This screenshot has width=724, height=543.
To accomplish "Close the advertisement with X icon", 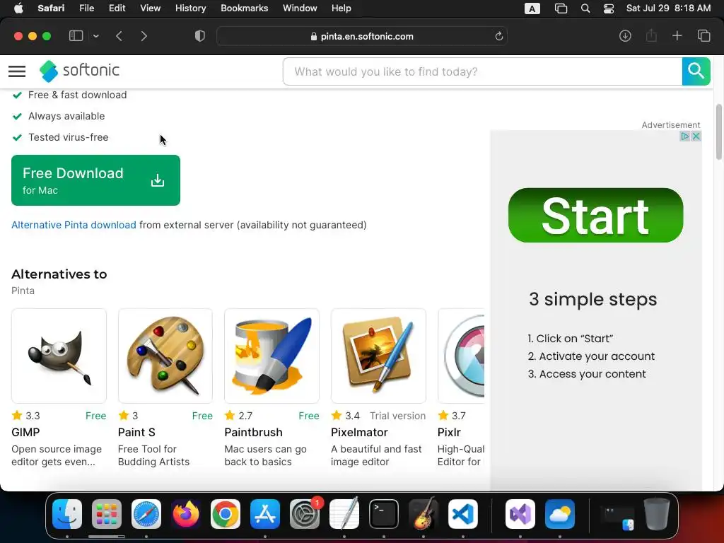I will tap(696, 136).
